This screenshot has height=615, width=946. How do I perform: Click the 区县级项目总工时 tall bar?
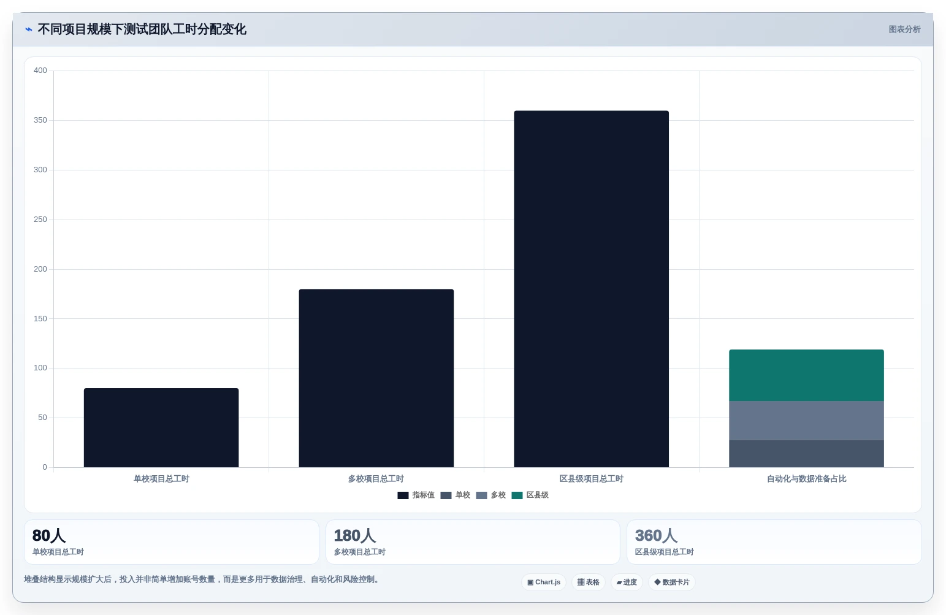point(591,289)
